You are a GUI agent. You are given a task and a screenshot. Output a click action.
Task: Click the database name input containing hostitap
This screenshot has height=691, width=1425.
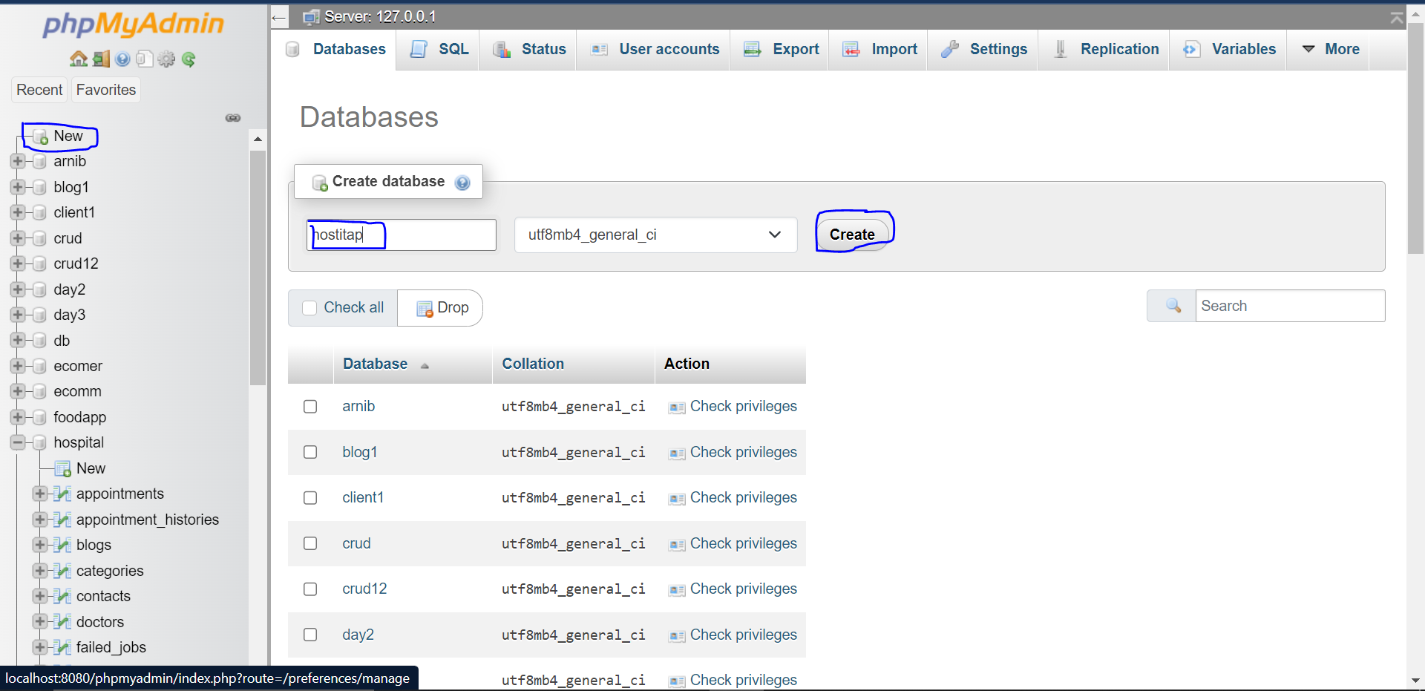(401, 235)
